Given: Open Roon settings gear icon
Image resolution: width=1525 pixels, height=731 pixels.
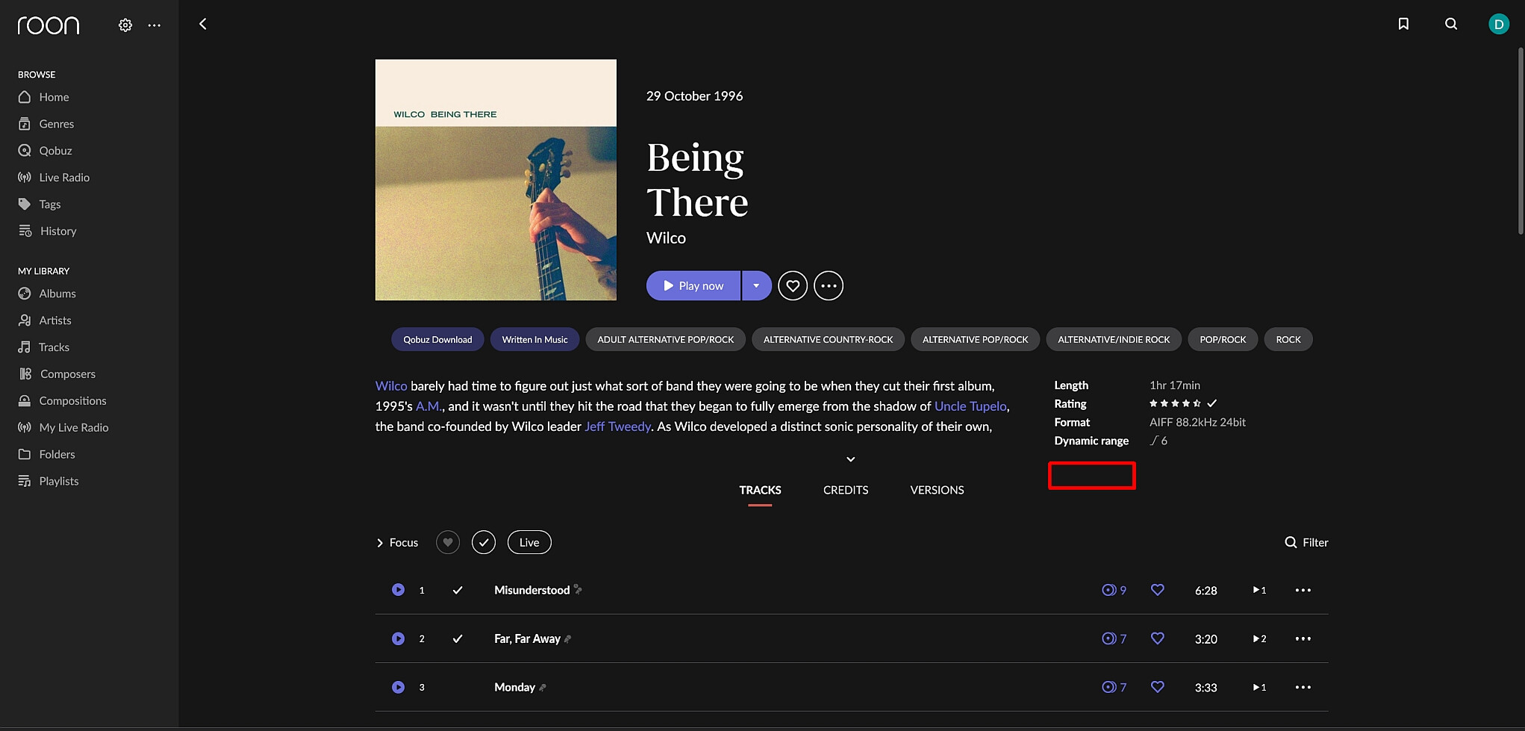Looking at the screenshot, I should tap(125, 25).
